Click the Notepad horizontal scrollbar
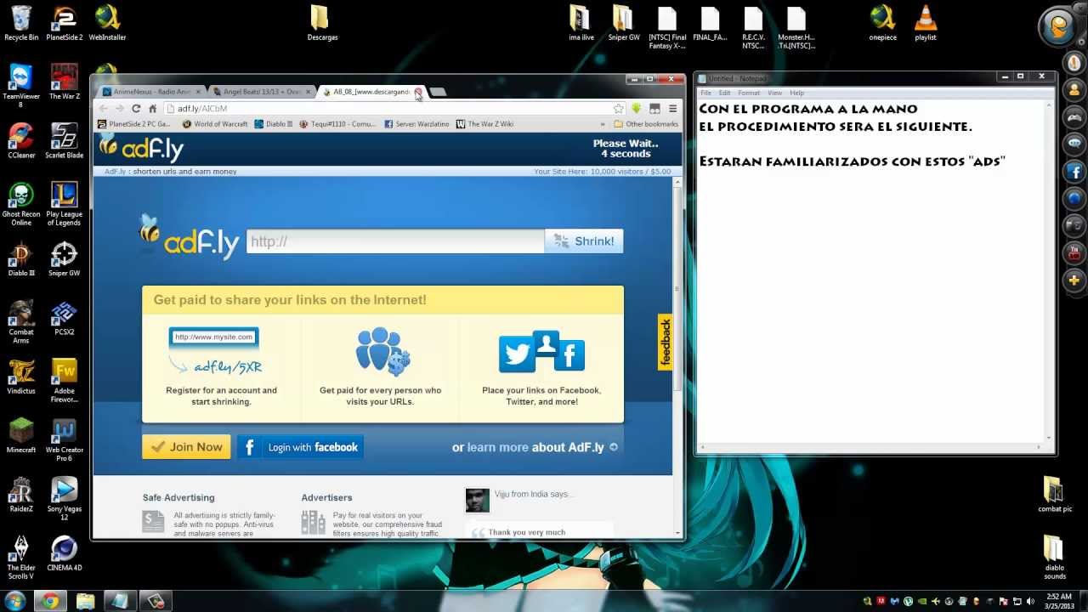The width and height of the screenshot is (1088, 612). (x=871, y=447)
